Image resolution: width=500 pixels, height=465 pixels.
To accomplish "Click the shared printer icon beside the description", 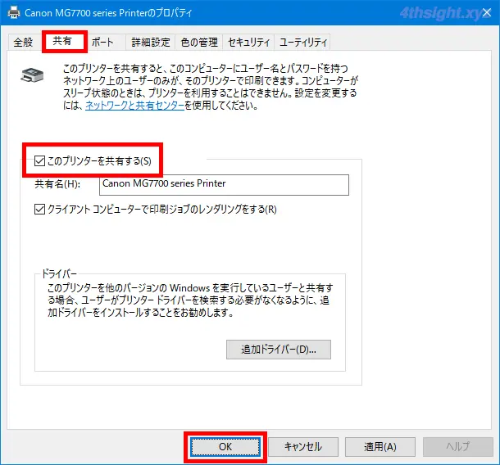I will (x=32, y=75).
